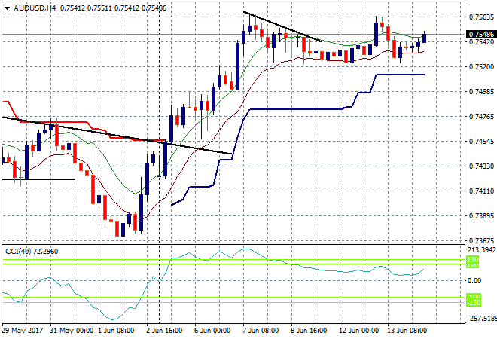Image resolution: width=497 pixels, height=339 pixels.
Task: Click the current price label 0.75486
Action: pyautogui.click(x=481, y=34)
